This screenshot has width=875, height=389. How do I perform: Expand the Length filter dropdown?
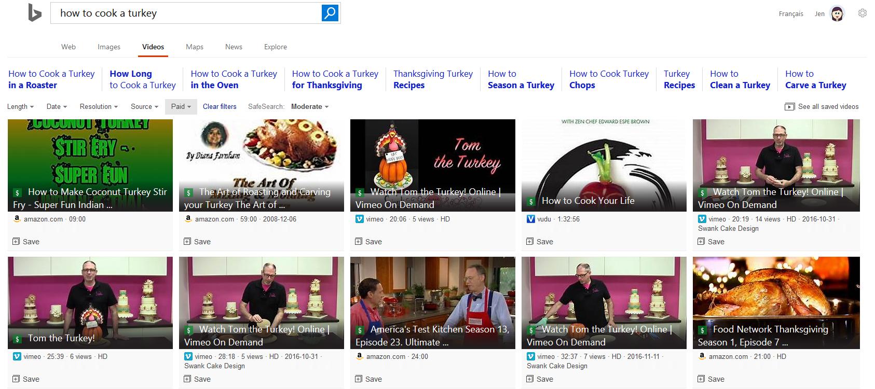(20, 107)
